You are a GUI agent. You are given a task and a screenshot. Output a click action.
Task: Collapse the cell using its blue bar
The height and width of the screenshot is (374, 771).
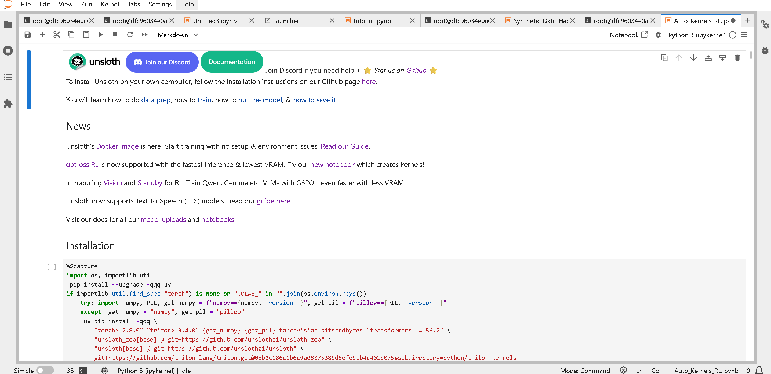coord(29,80)
